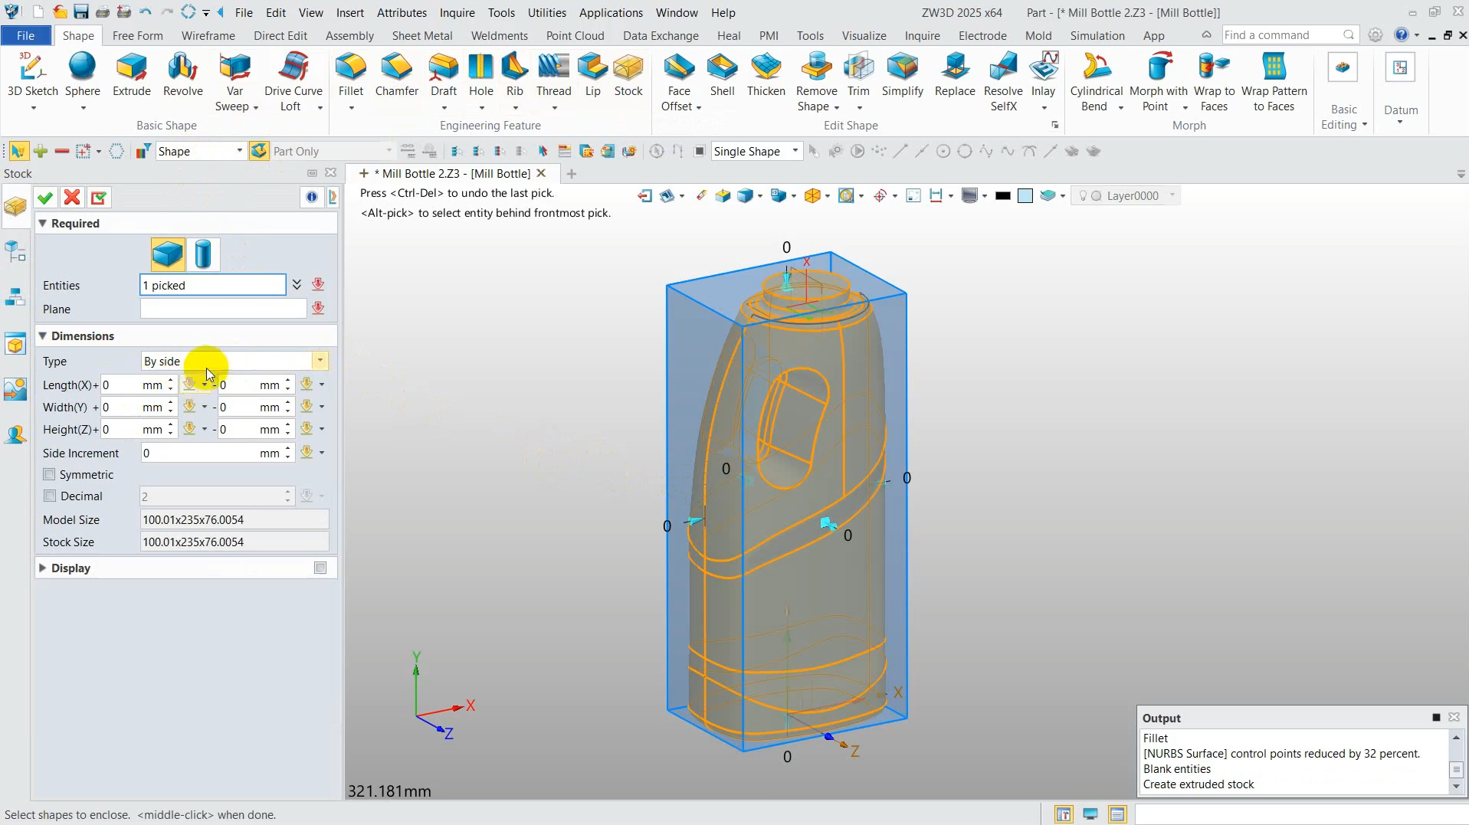This screenshot has height=825, width=1469.
Task: Open the Single Shape filter dropdown
Action: point(795,151)
